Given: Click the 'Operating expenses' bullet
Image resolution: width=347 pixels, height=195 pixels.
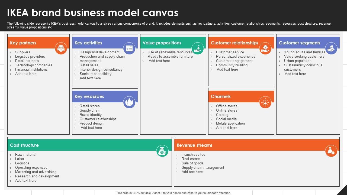Looking at the screenshot, I should [31, 167].
